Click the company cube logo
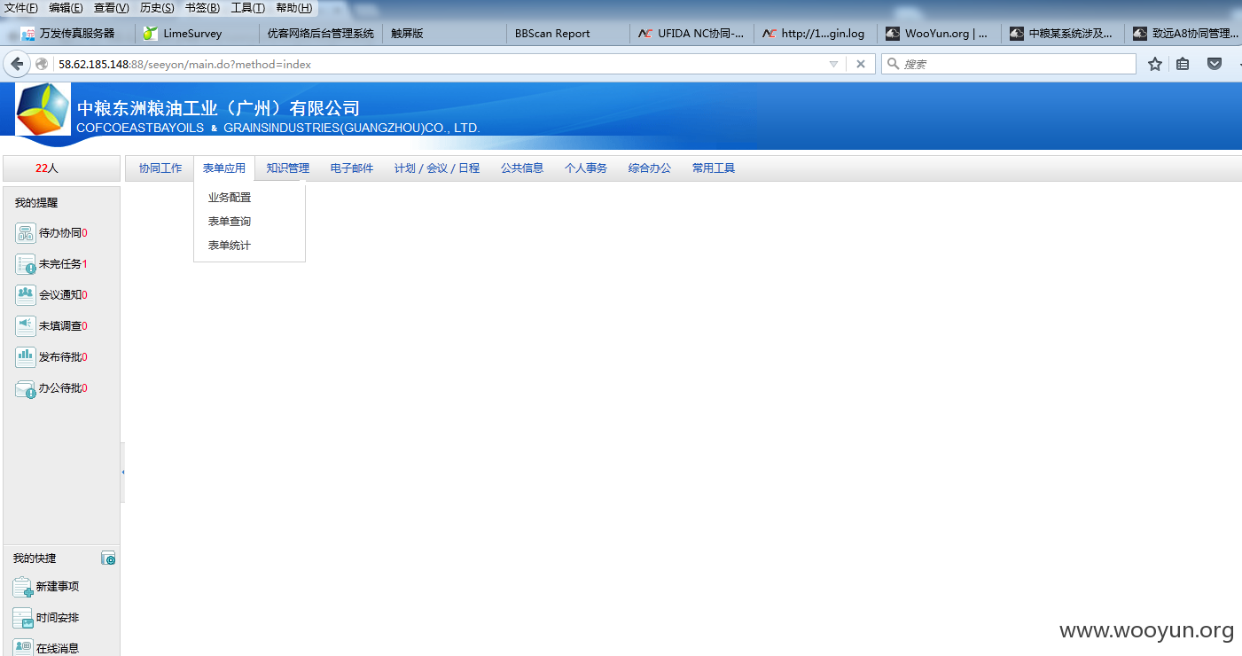Screen dimensions: 1242x656 [x=43, y=109]
